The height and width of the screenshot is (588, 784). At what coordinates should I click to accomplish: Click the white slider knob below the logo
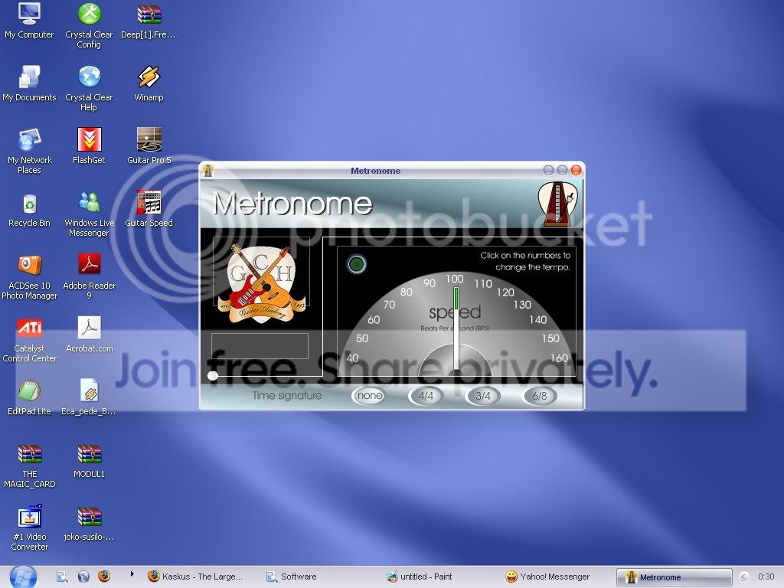[x=213, y=375]
